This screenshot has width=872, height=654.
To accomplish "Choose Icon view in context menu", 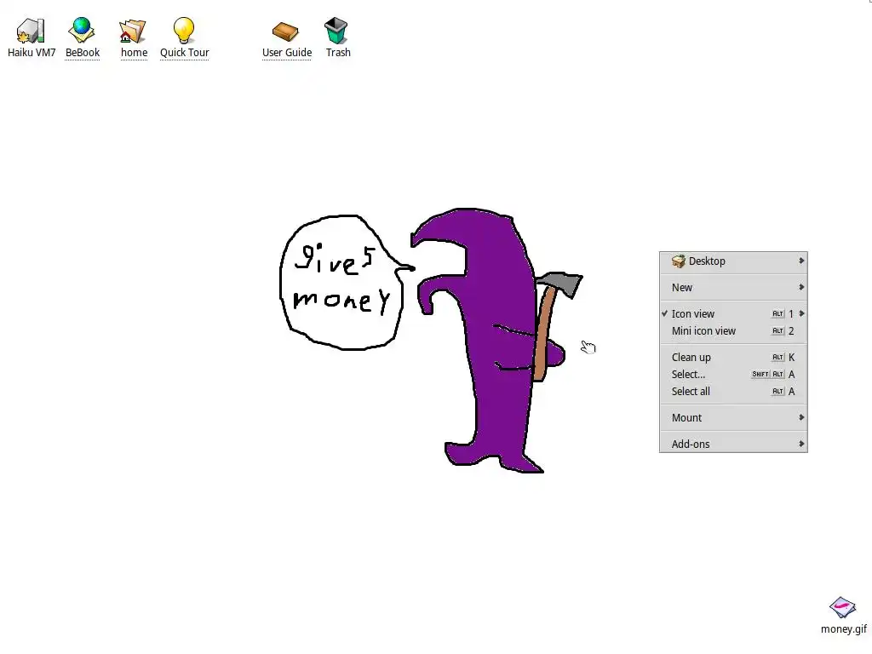I will tap(733, 313).
